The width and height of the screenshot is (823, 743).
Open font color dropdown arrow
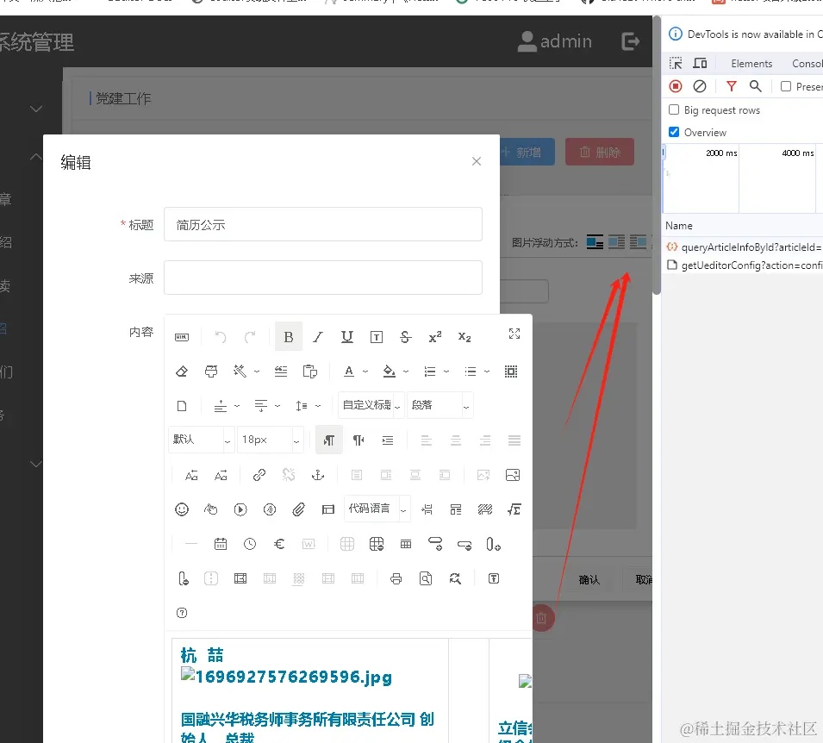click(x=365, y=371)
